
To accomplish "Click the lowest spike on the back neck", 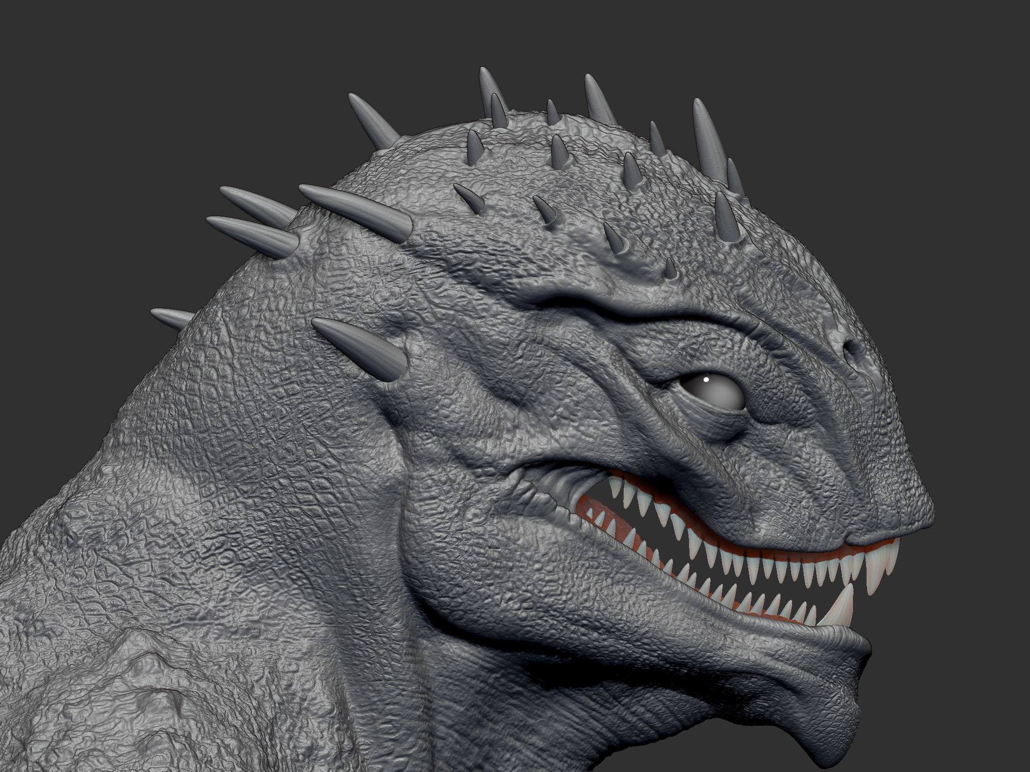I will [171, 318].
